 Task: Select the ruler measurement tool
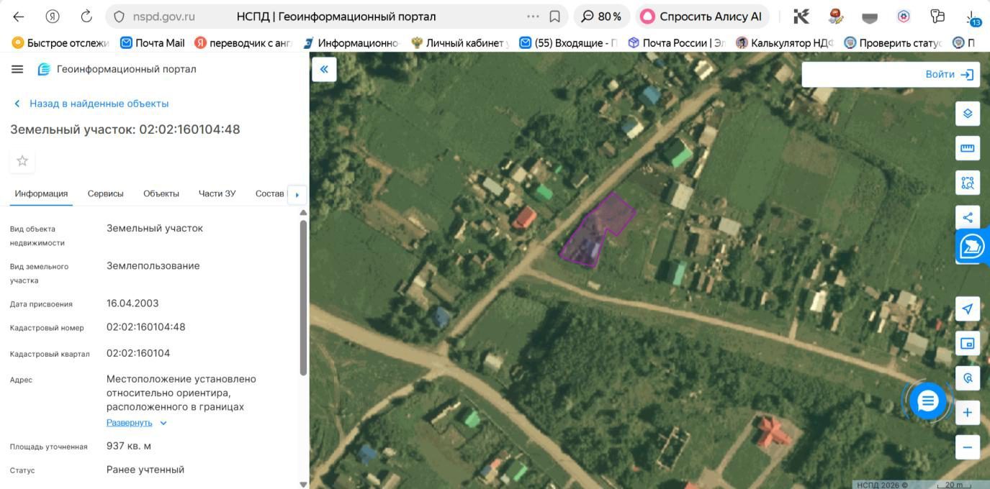tap(968, 148)
